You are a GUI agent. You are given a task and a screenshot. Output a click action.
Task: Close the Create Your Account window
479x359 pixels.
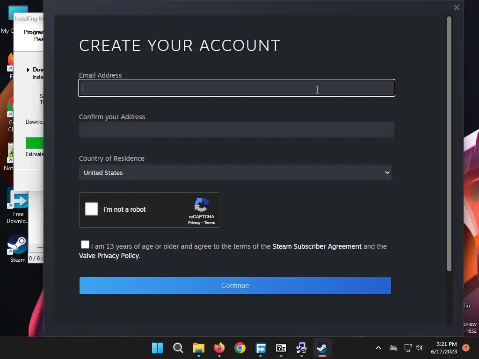pos(457,7)
